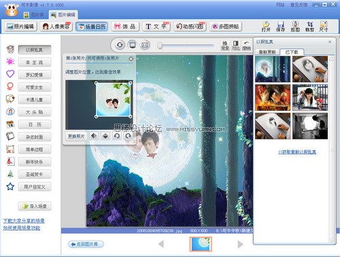The width and height of the screenshot is (340, 257).
Task: Select the 卡通儿童 scene category
Action: pyautogui.click(x=35, y=100)
